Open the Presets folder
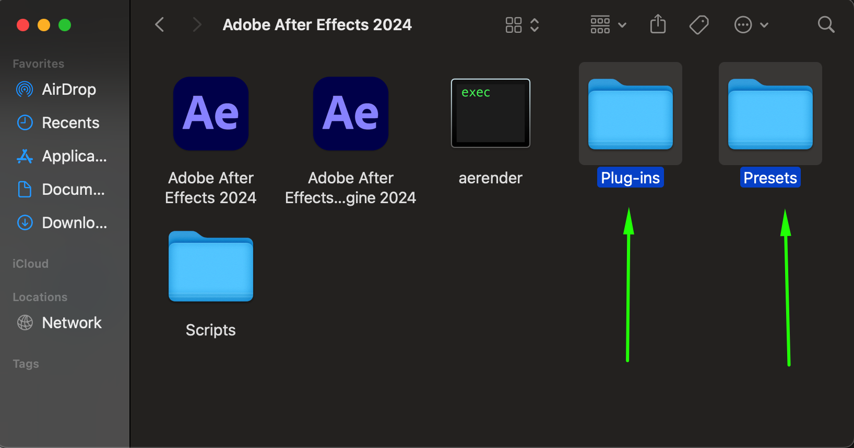 [x=770, y=115]
